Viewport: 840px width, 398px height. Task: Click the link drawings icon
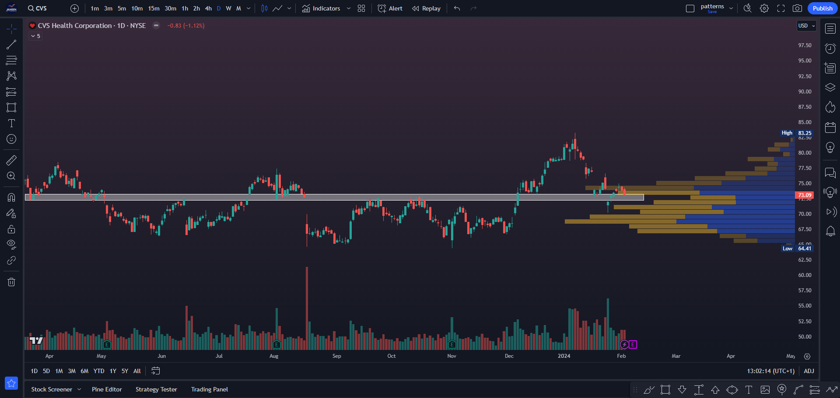[11, 260]
